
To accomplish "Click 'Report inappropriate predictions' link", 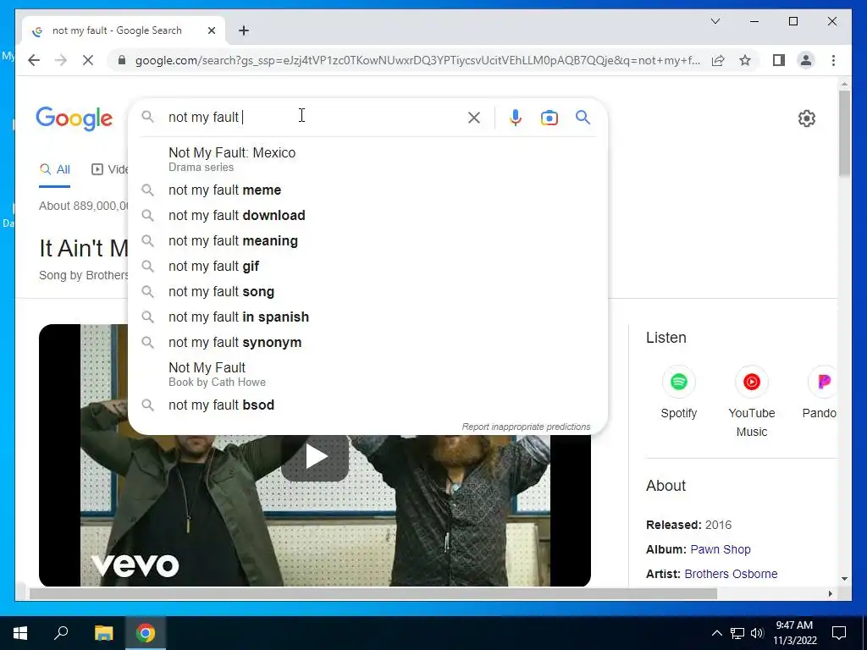I will pyautogui.click(x=526, y=427).
